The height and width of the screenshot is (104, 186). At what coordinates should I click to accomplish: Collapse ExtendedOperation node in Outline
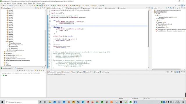153,12
